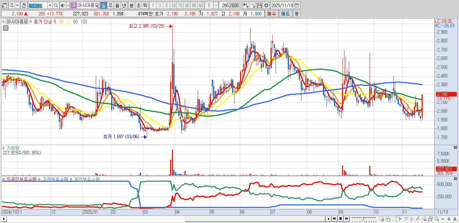Choose the 60 interval button
The height and width of the screenshot is (223, 459).
point(201,6)
